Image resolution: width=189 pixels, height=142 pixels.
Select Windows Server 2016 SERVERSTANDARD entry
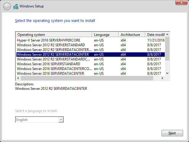tap(91, 64)
